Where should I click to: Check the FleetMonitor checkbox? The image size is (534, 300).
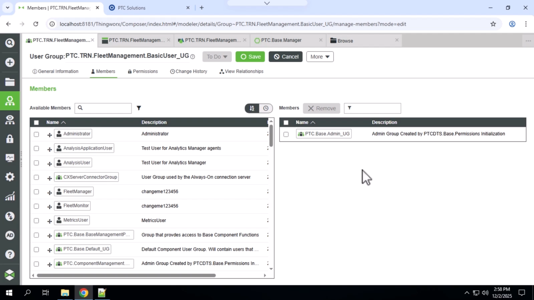(36, 206)
